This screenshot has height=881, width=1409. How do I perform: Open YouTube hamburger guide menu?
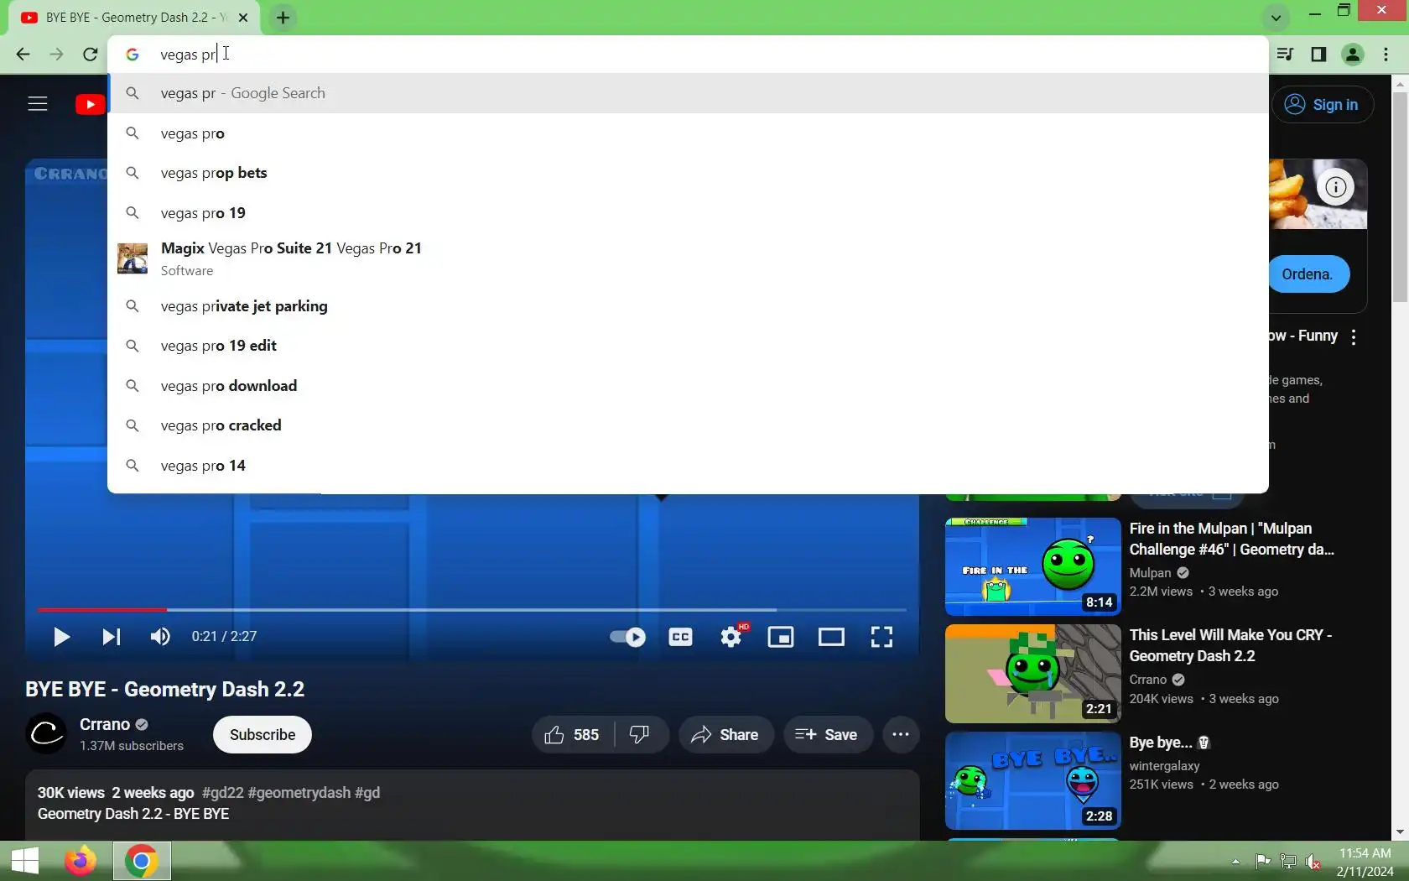pos(38,104)
